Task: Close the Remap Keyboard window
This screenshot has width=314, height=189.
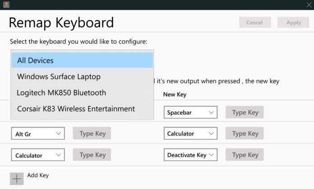Action: [309, 5]
